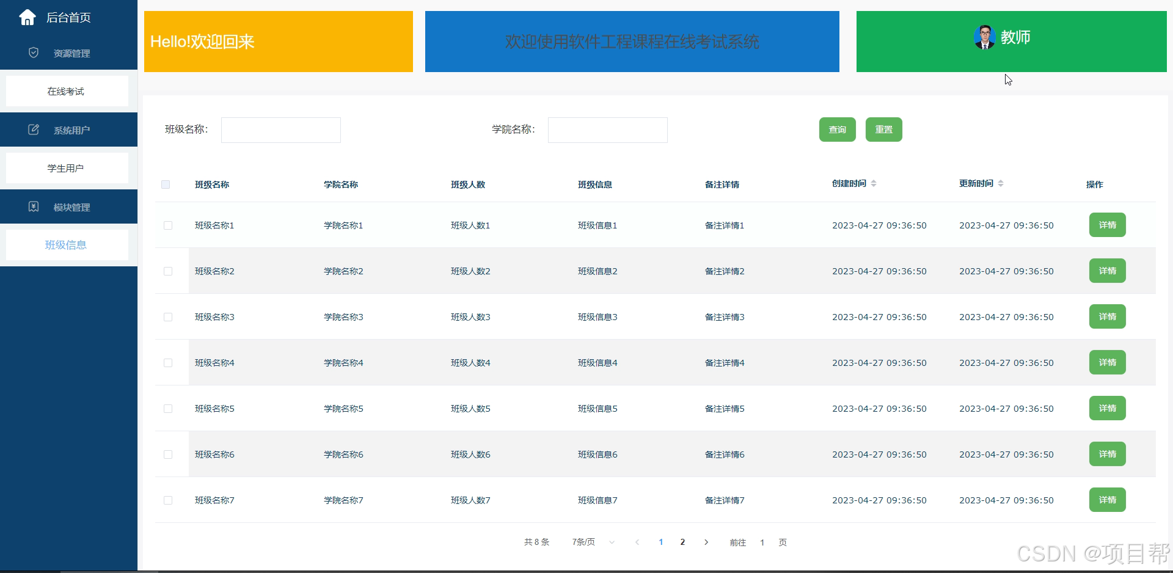Click the home icon beside 后台首页
This screenshot has height=573, width=1173.
[27, 18]
